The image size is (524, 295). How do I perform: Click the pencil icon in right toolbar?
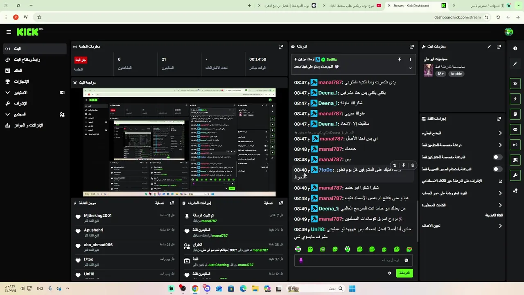pos(515,64)
